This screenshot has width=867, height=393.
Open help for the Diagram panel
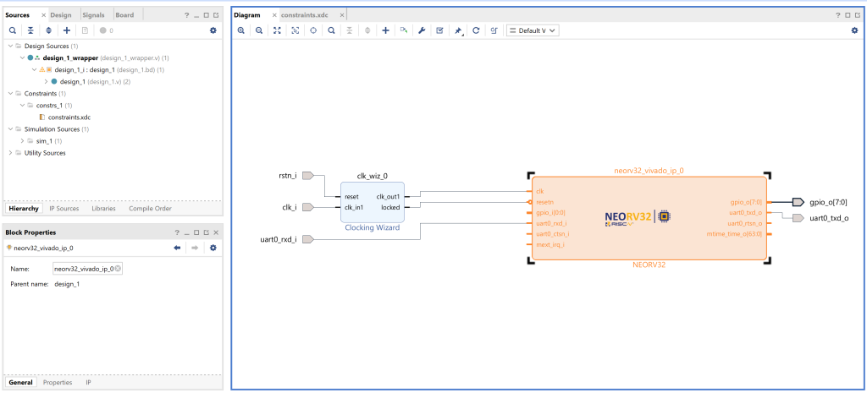(x=838, y=15)
